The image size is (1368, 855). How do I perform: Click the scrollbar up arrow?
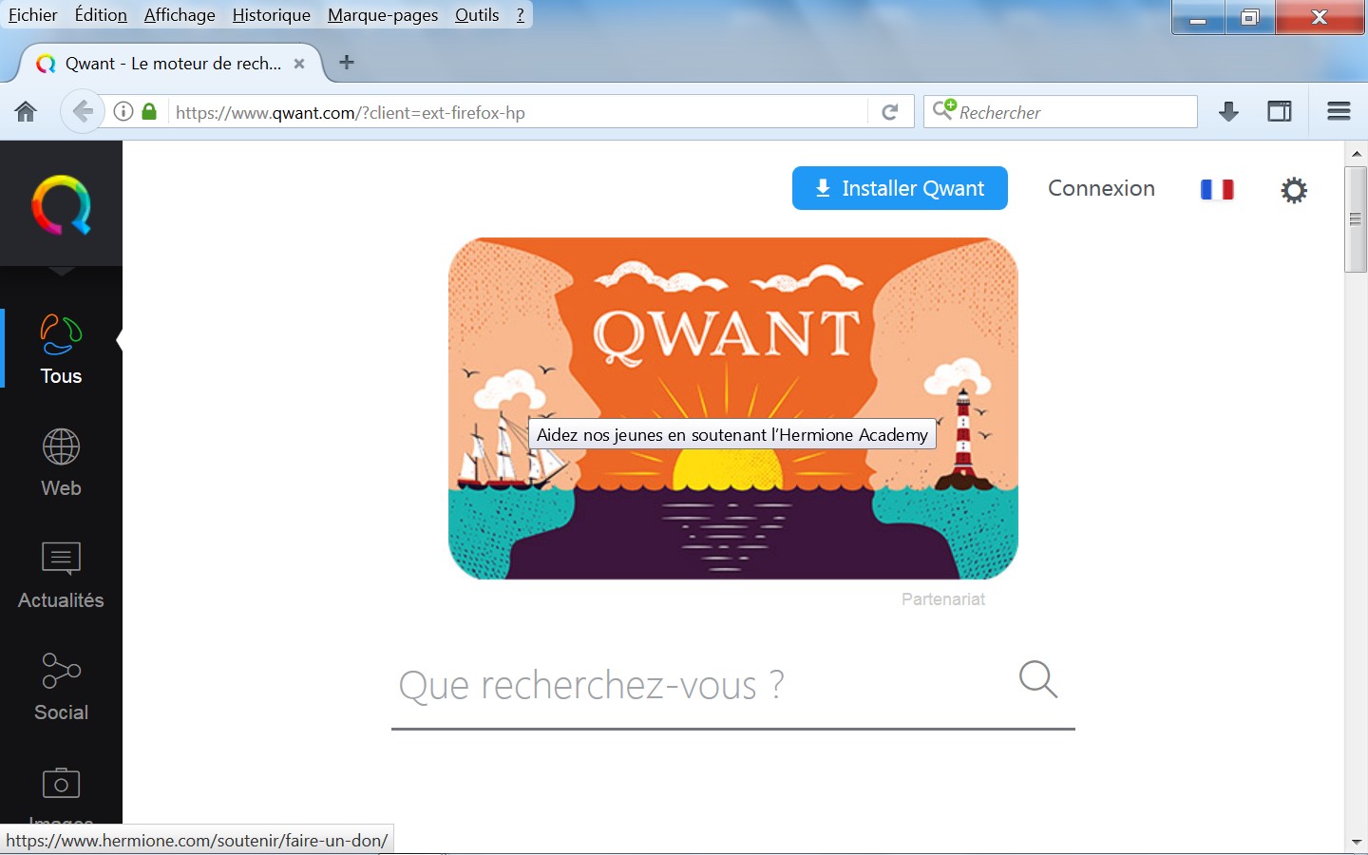1356,153
